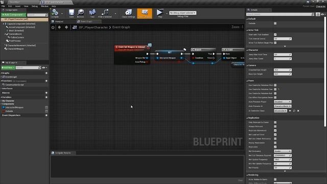
Task: Toggle Net Load on Client checkbox
Action: click(275, 134)
